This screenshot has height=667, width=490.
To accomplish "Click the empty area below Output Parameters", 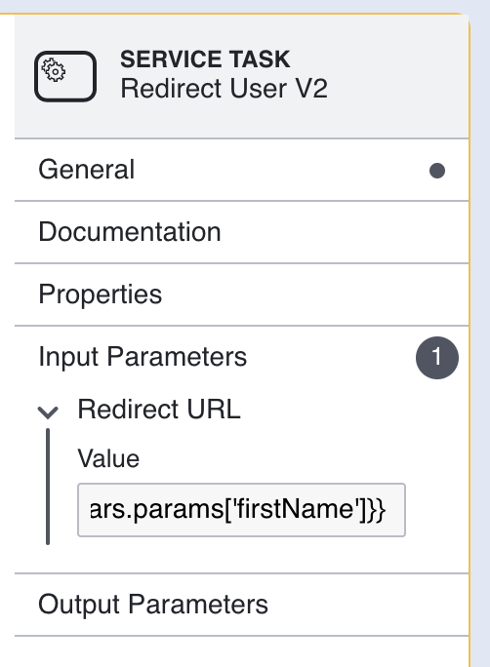I will tap(241, 651).
